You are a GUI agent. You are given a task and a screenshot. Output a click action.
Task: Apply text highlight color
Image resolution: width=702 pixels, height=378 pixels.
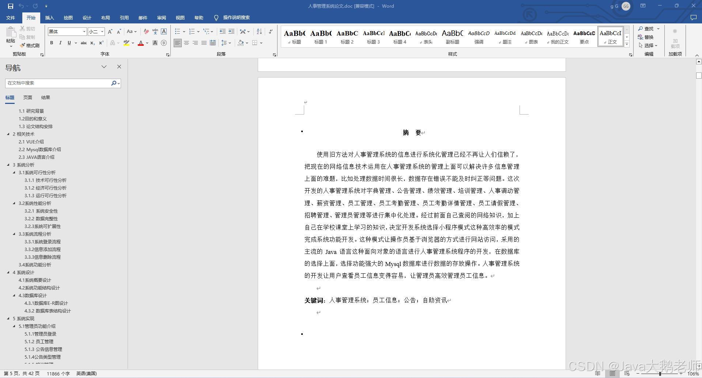[x=126, y=43]
